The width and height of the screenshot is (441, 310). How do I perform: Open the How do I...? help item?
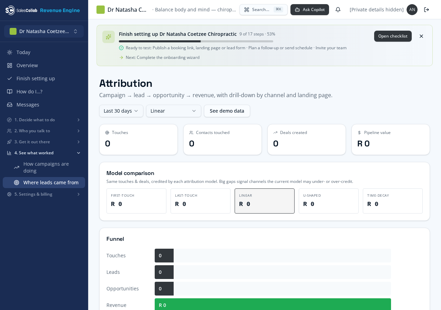(x=44, y=92)
